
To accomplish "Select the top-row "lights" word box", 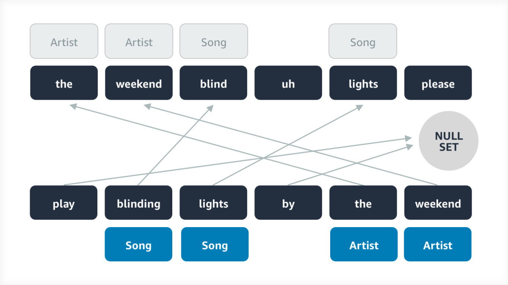I will point(363,83).
